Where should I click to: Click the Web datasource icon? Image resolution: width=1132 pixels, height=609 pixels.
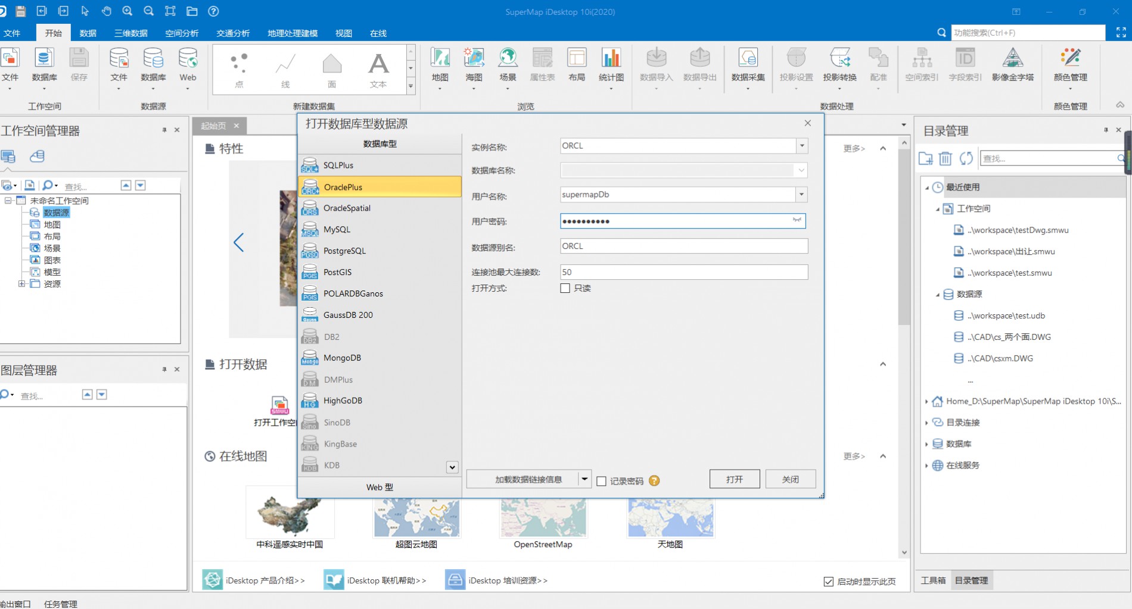pyautogui.click(x=188, y=58)
